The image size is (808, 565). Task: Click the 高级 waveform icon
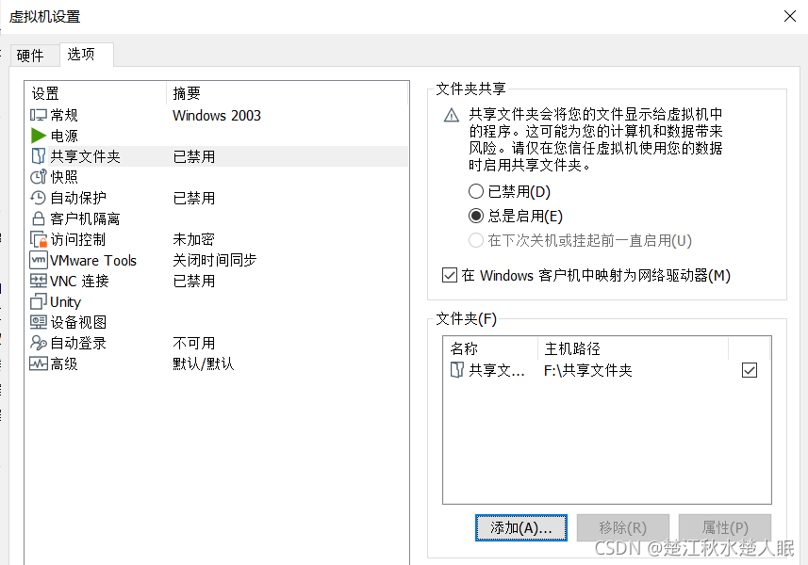point(38,363)
